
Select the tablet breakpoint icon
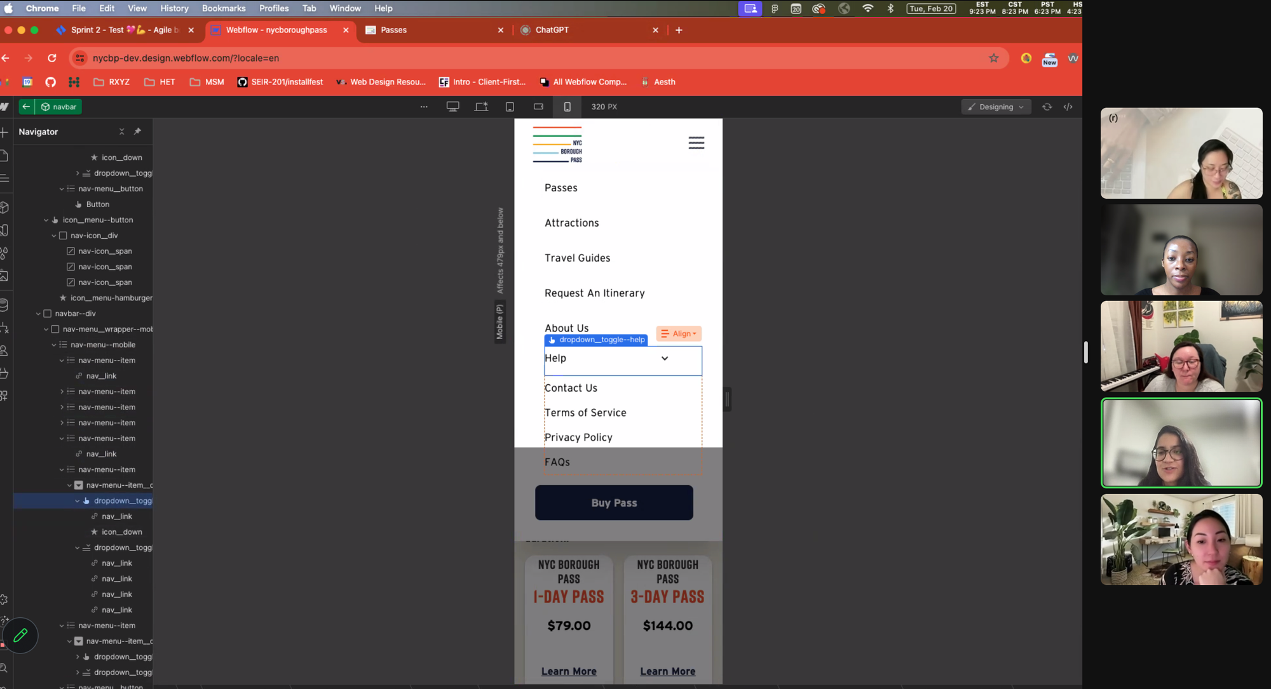point(510,107)
